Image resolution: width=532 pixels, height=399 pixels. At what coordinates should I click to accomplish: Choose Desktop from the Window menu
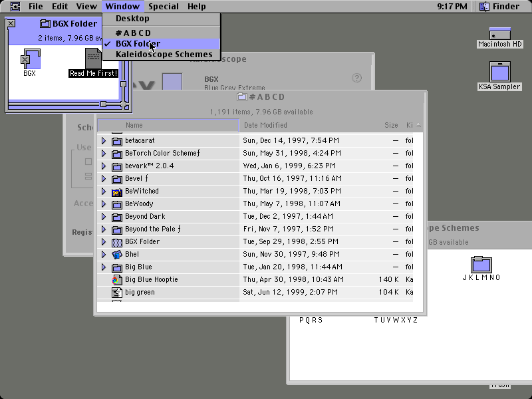tap(161, 19)
